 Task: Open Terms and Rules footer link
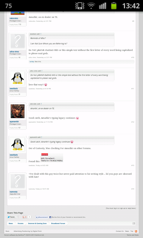coord(133,235)
